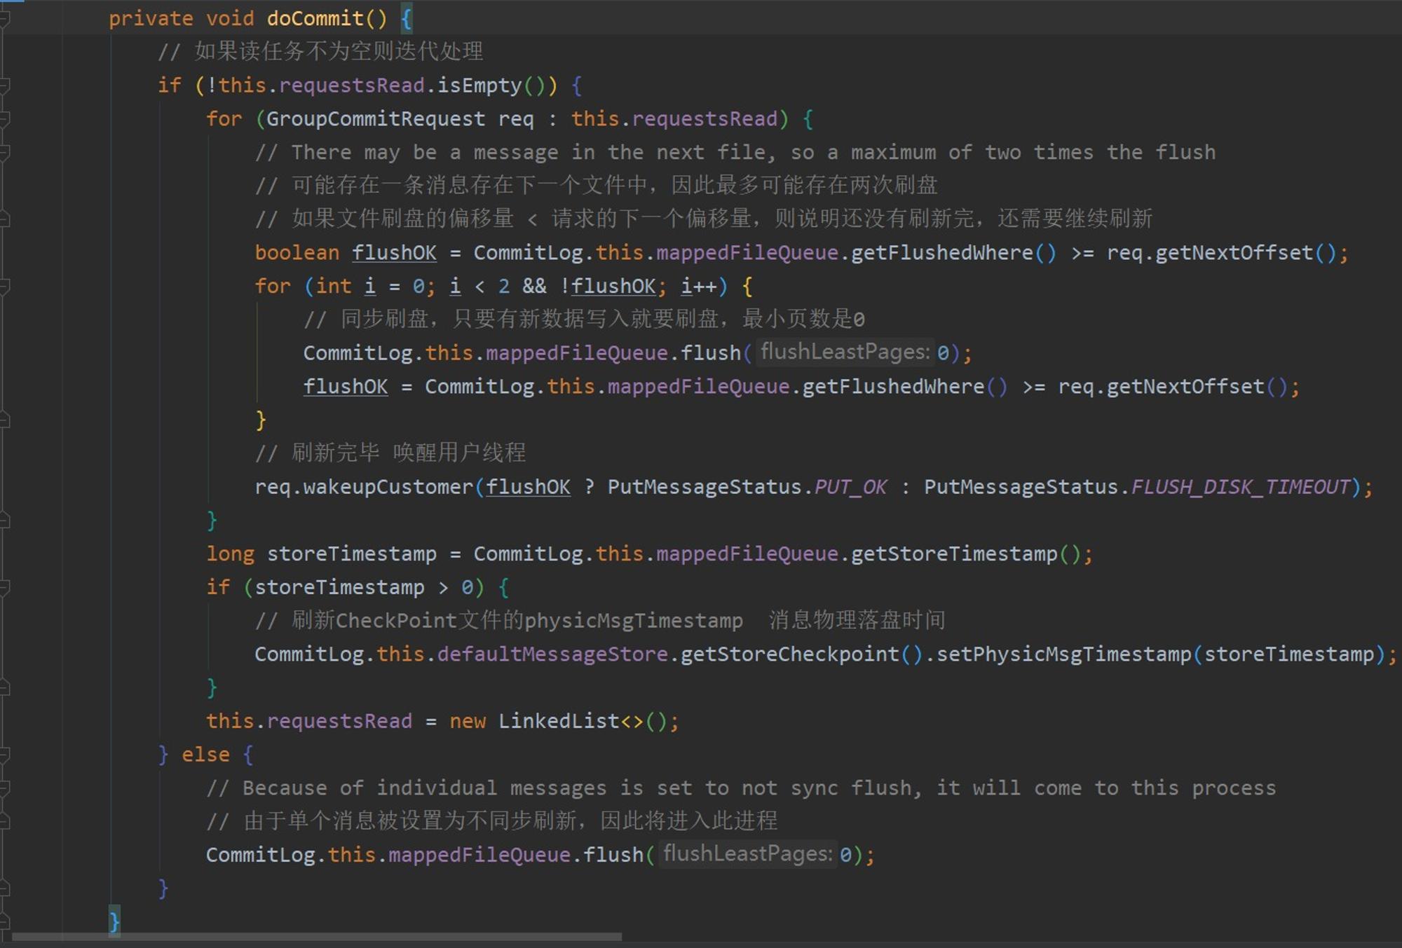This screenshot has width=1402, height=948.
Task: Click the highlighted closing brace of doCommit
Action: pos(115,922)
